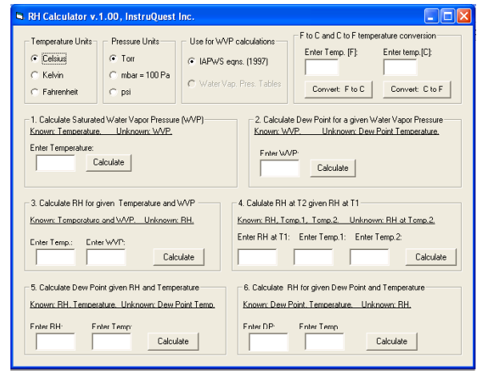Click Calculate for RH at T2 section

click(431, 256)
